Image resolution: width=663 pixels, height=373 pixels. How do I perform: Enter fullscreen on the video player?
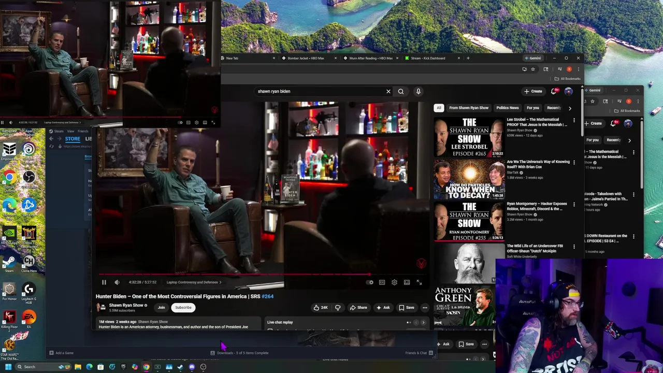click(419, 282)
